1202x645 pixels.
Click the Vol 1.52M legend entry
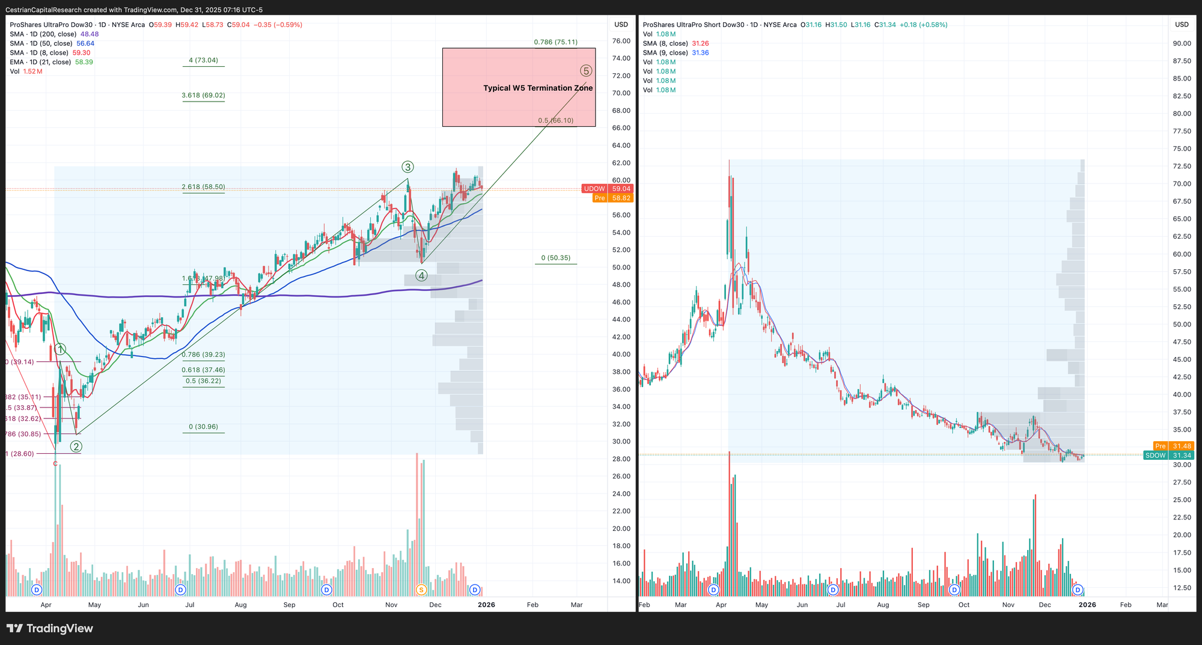click(26, 72)
